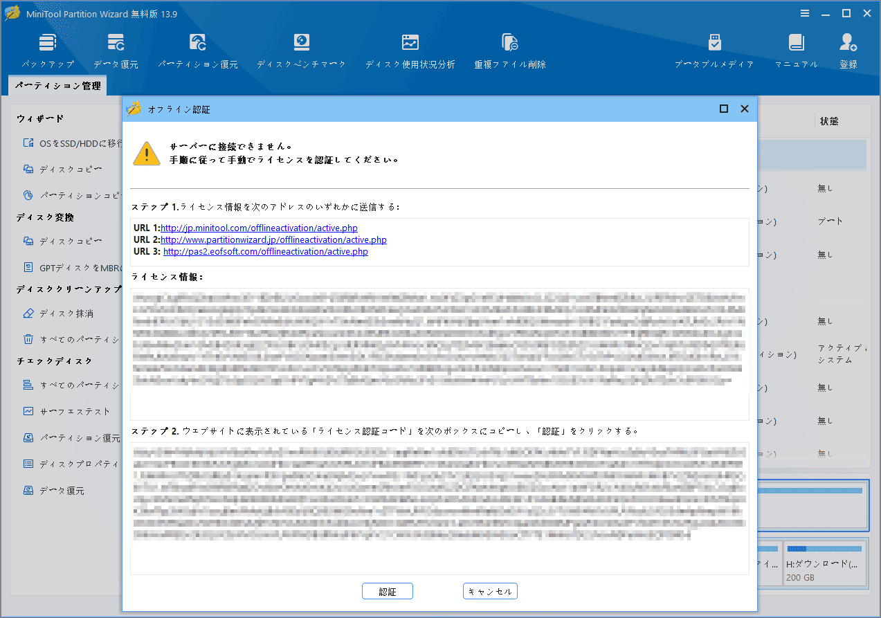
Task: Click the ブート status cell
Action: coord(830,221)
